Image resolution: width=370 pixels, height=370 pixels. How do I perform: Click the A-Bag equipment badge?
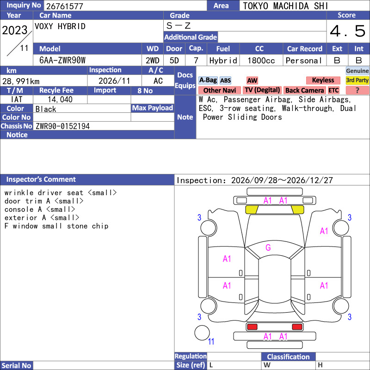(208, 80)
